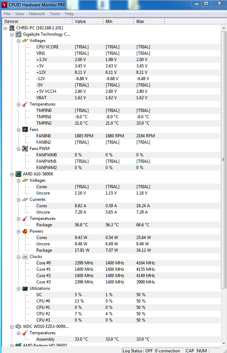Collapse the motherboard Temperatures group
The width and height of the screenshot is (227, 353).
click(x=18, y=104)
